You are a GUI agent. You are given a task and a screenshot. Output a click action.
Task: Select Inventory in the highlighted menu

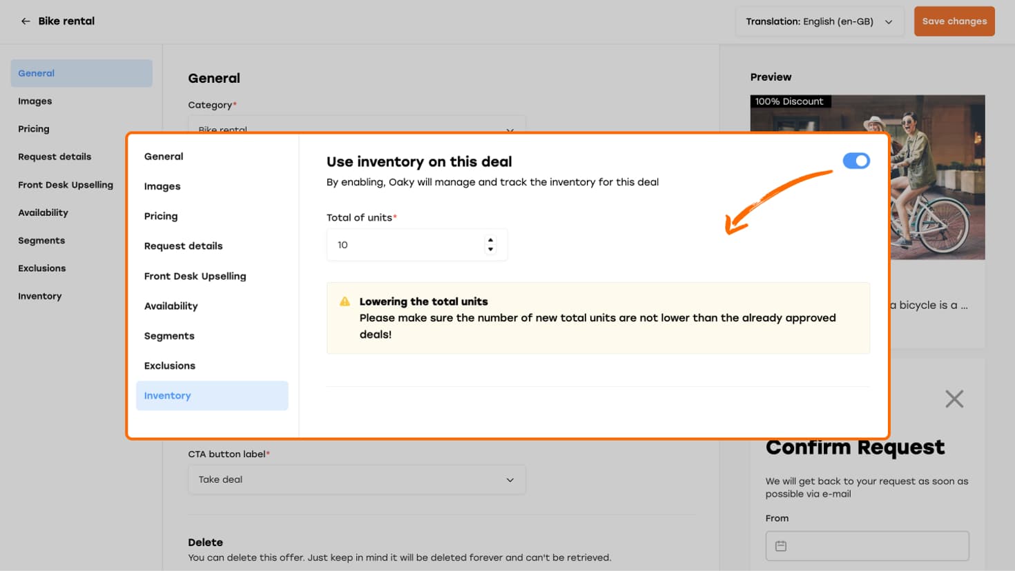(212, 396)
